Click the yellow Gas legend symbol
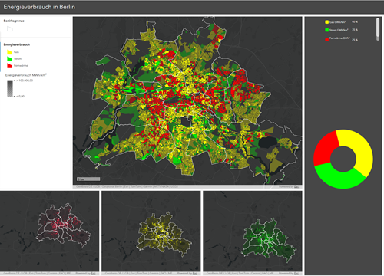Viewport: 384px width, 276px height. [10, 52]
